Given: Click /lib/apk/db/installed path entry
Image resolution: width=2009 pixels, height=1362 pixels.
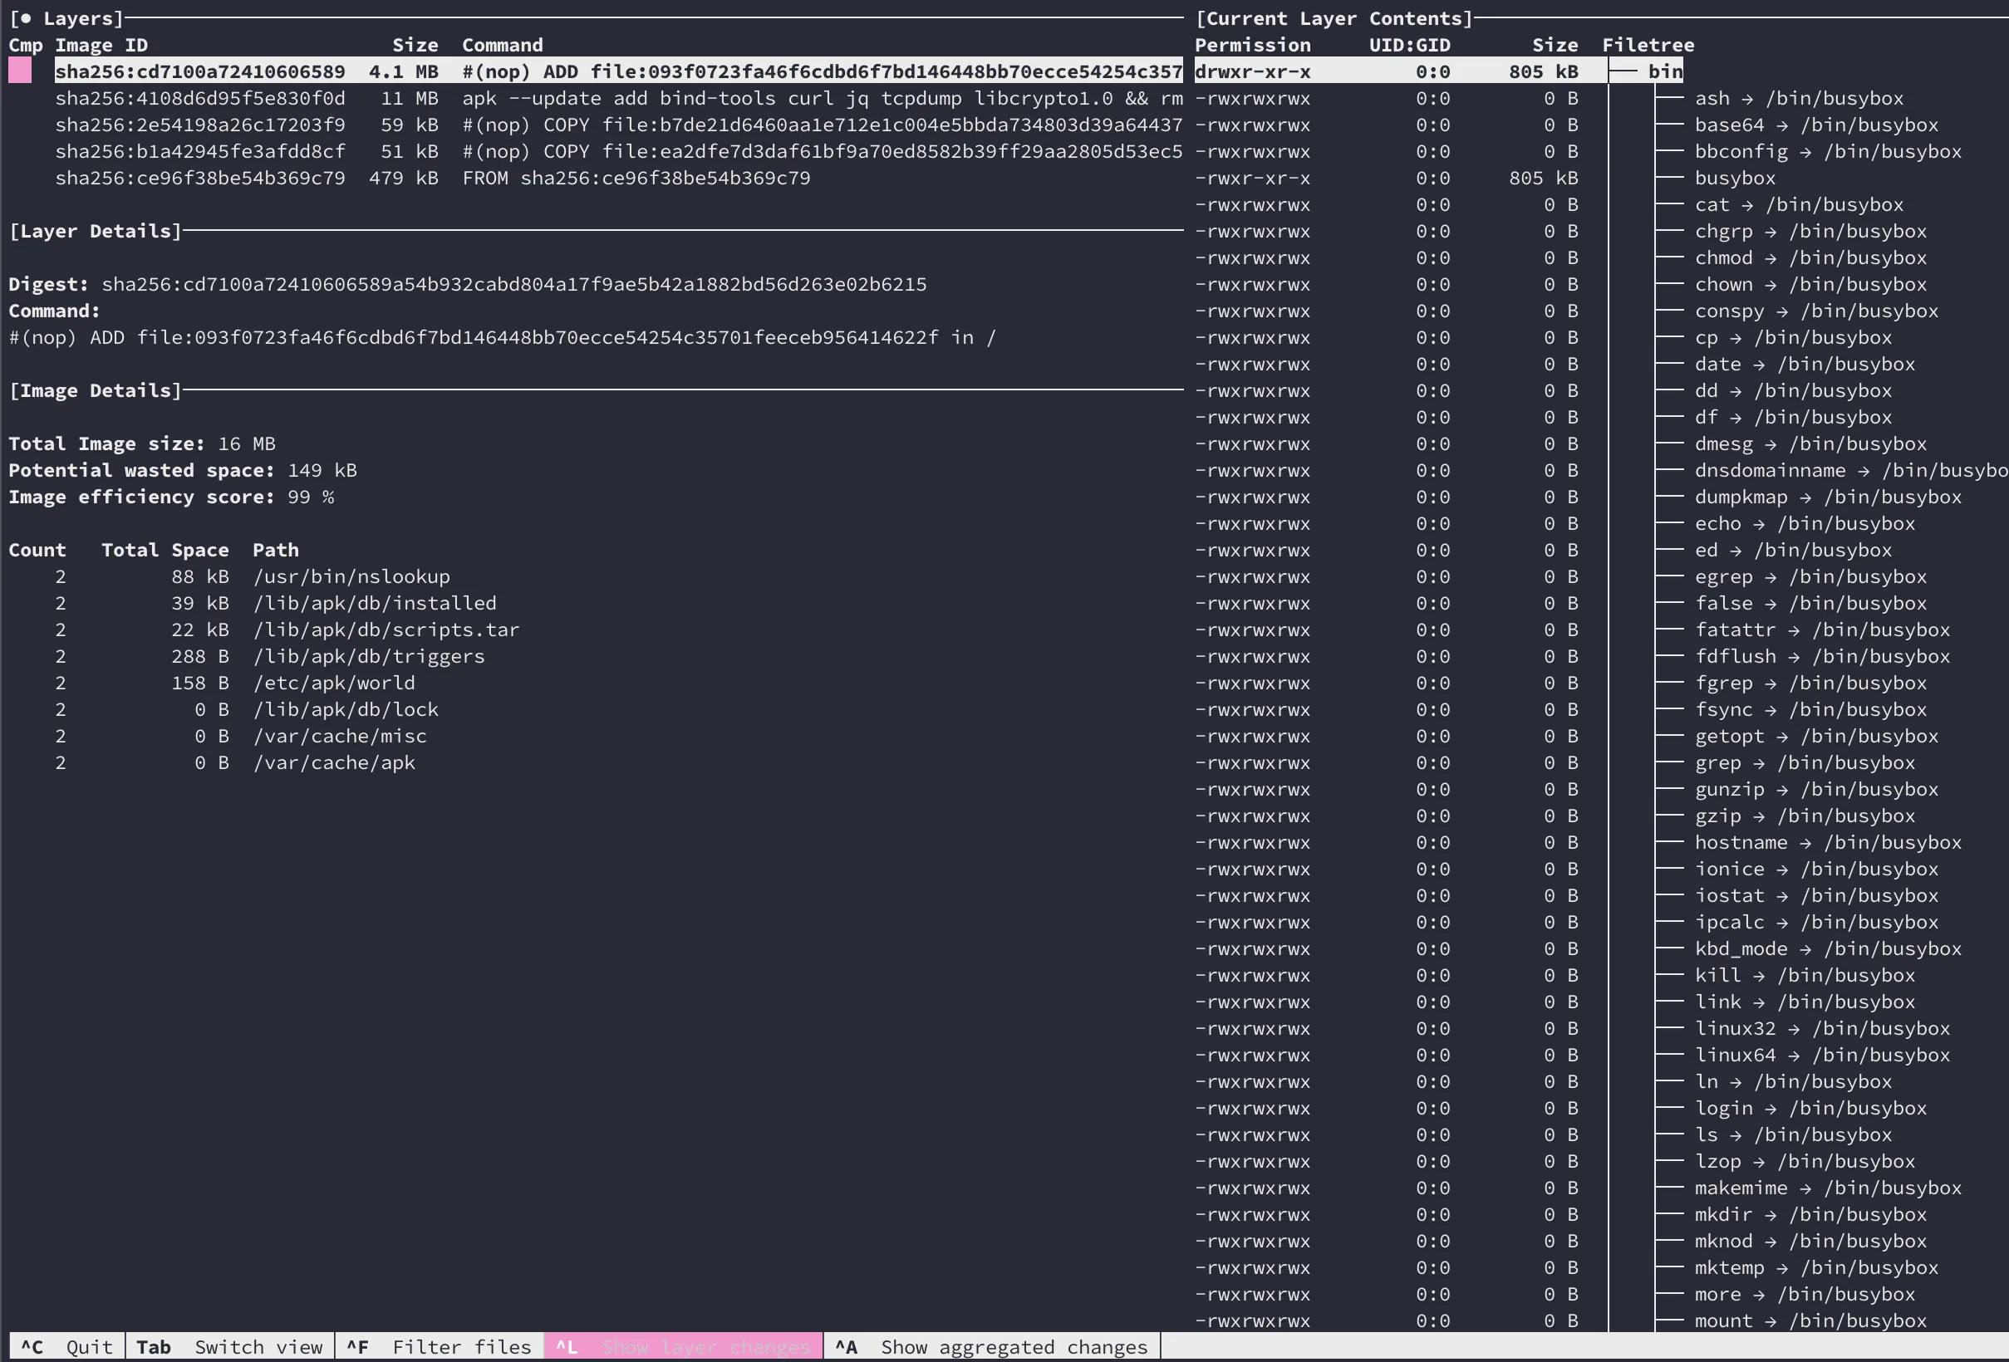Looking at the screenshot, I should pyautogui.click(x=375, y=603).
